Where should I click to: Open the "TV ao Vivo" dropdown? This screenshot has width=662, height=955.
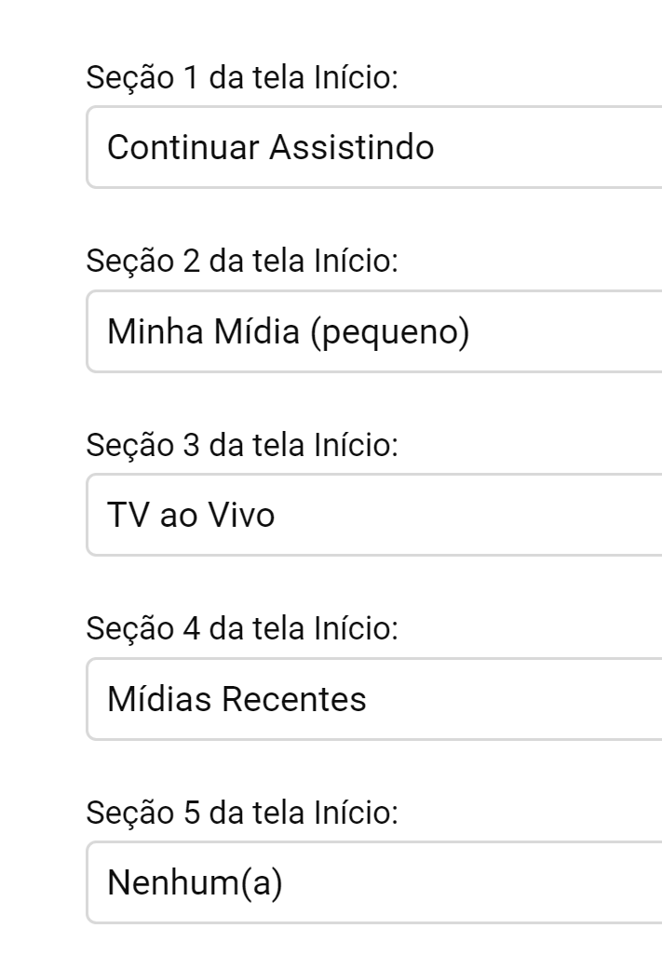372,515
